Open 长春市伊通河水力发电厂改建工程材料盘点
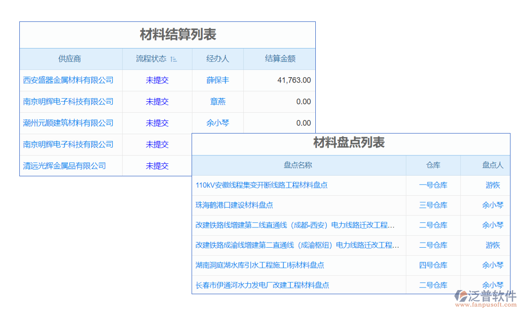Image resolution: width=522 pixels, height=313 pixels. click(x=262, y=285)
